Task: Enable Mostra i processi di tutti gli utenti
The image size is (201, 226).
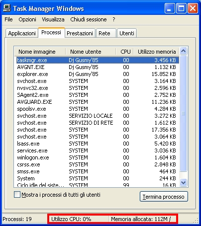Action: pyautogui.click(x=17, y=195)
